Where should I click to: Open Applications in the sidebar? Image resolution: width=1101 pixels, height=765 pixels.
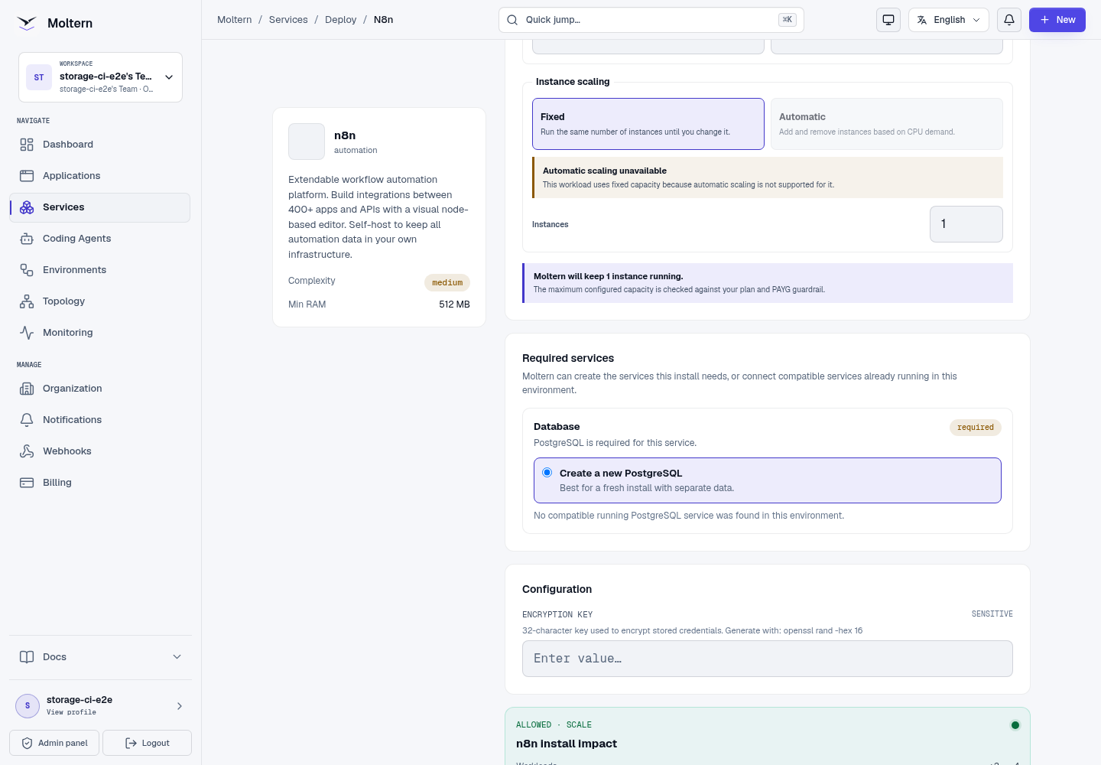[99, 176]
